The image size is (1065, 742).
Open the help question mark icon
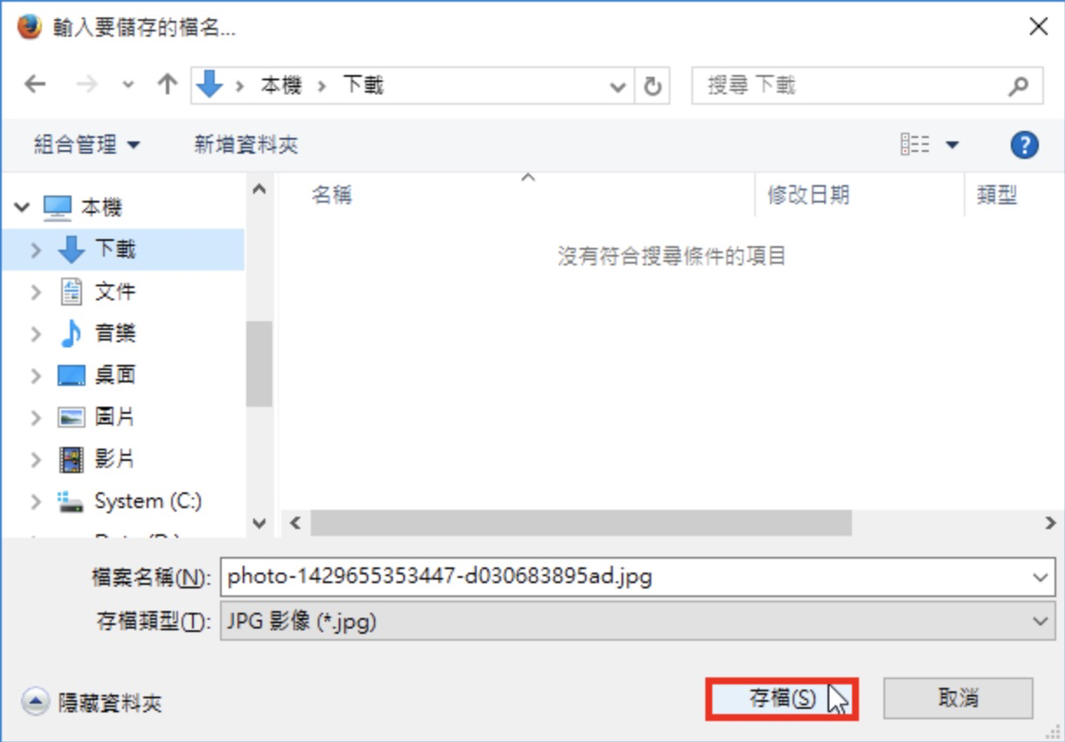[1024, 145]
